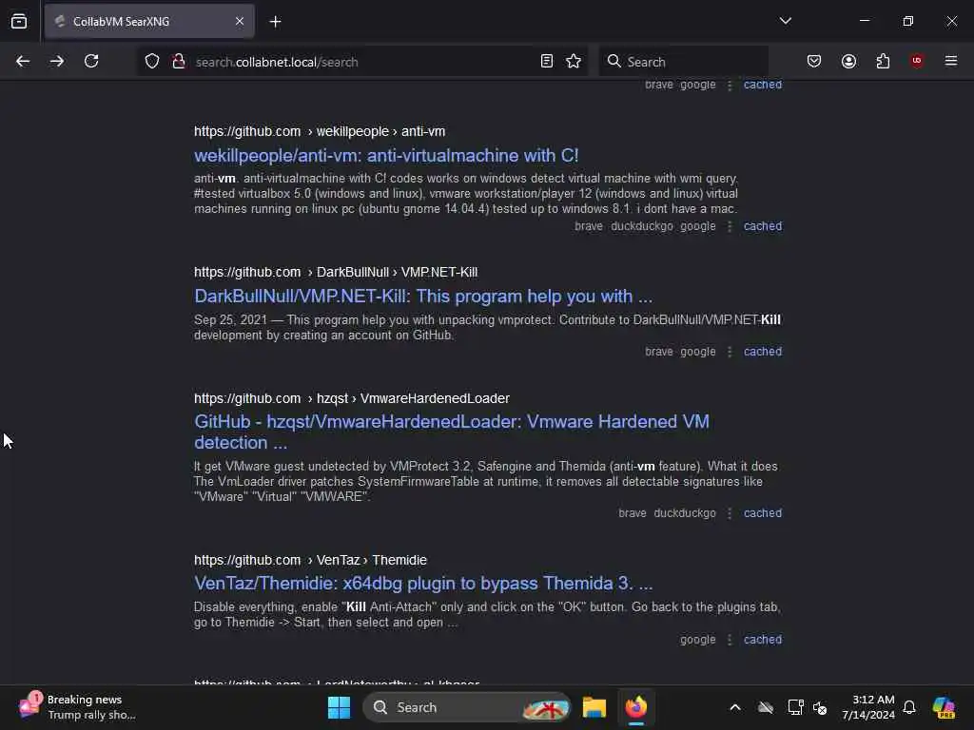
Task: Open DarkBullNull/VMP.NET-Kill result link
Action: coord(423,297)
